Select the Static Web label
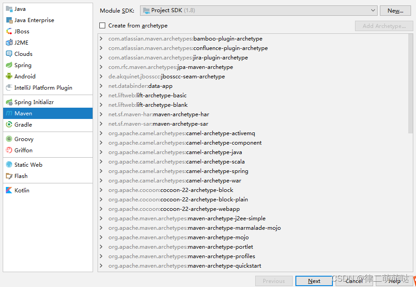416x287 pixels. [x=28, y=164]
